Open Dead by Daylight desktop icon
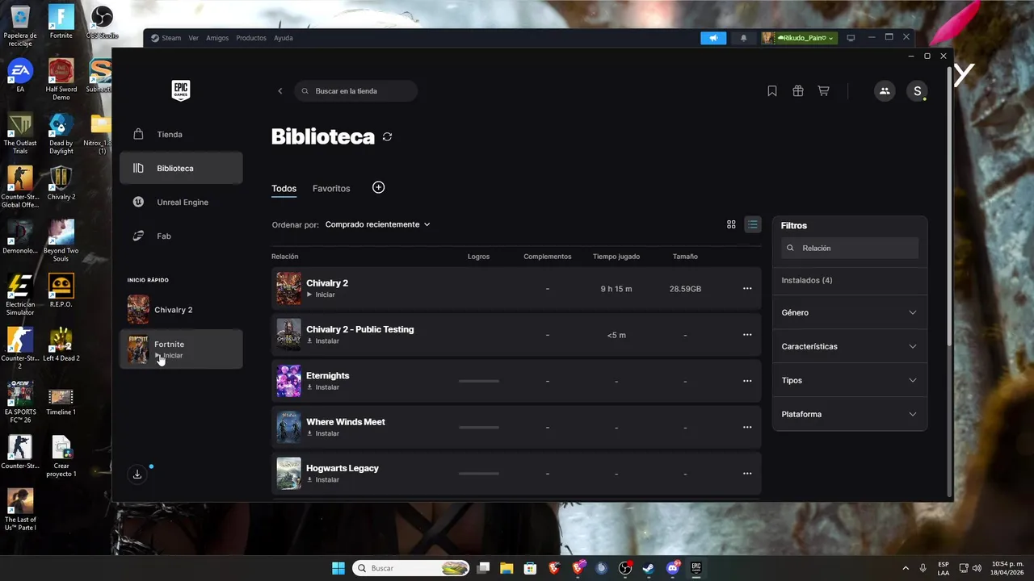The height and width of the screenshot is (581, 1034). pos(61,133)
